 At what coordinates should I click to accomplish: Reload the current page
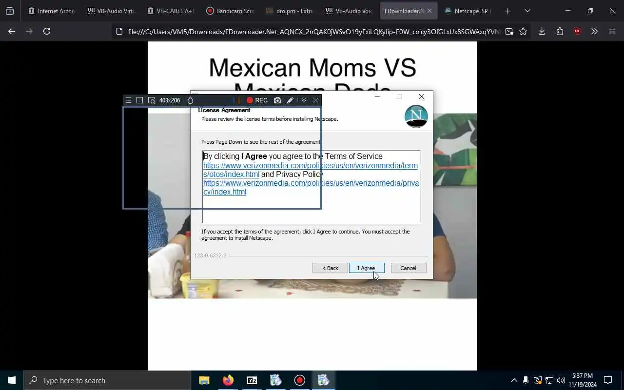pyautogui.click(x=47, y=31)
